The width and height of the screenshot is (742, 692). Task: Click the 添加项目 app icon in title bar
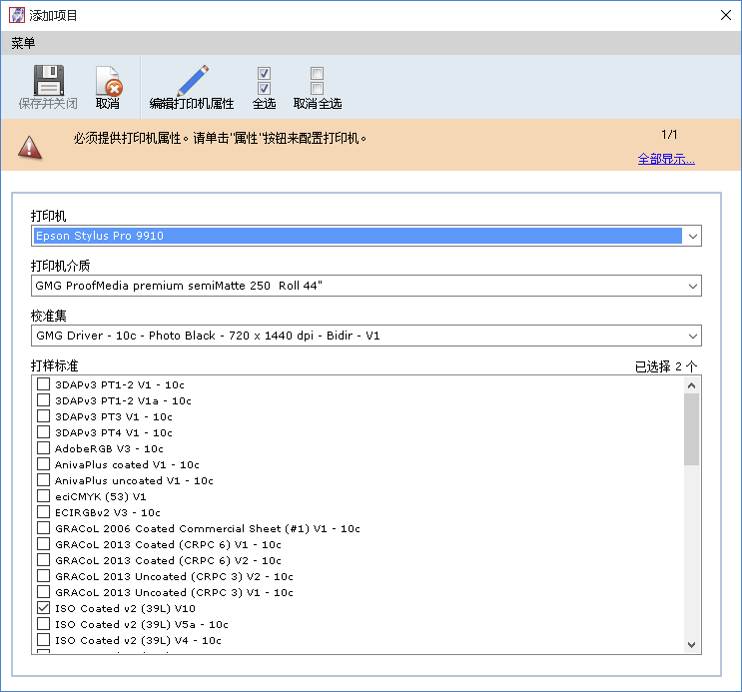[17, 15]
